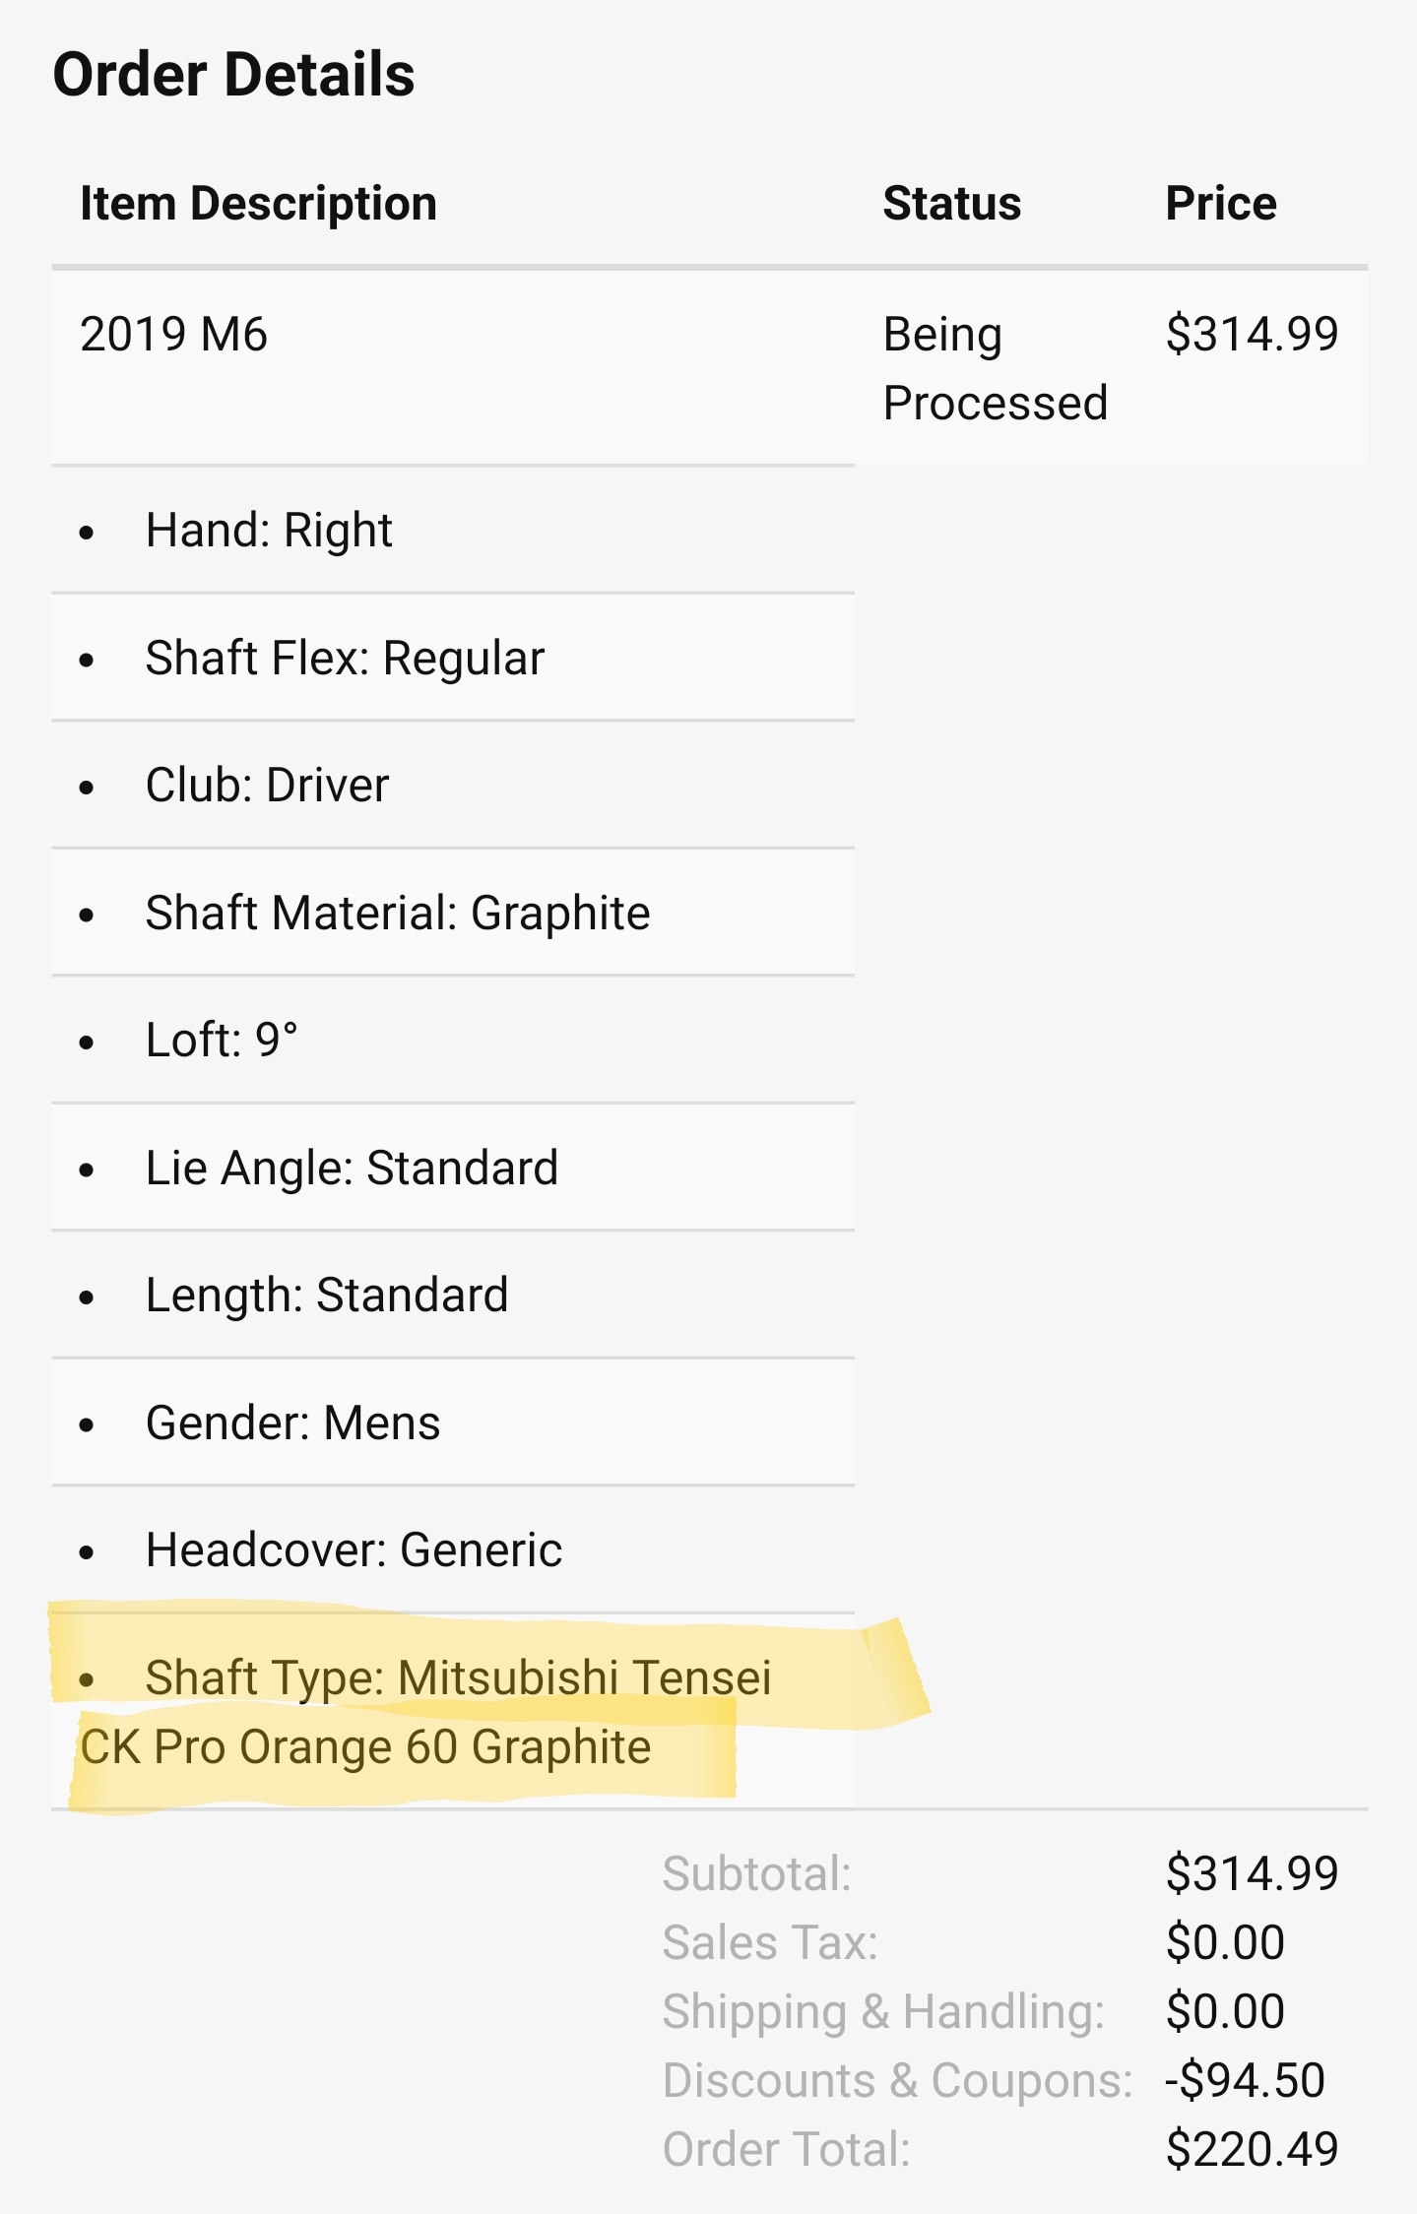Click the highlighted Mitsubishi Tensei shaft type
This screenshot has height=2214, width=1417.
pos(425,1712)
